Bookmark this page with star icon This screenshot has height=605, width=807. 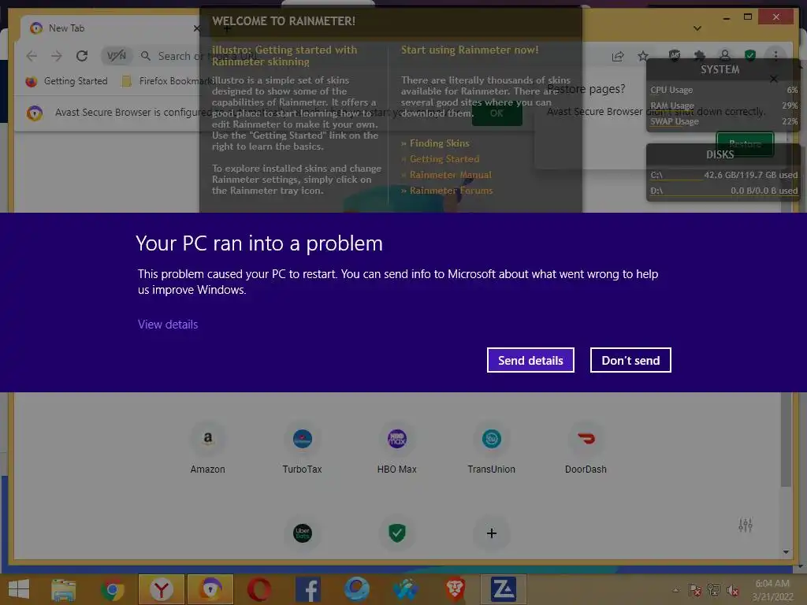point(643,56)
